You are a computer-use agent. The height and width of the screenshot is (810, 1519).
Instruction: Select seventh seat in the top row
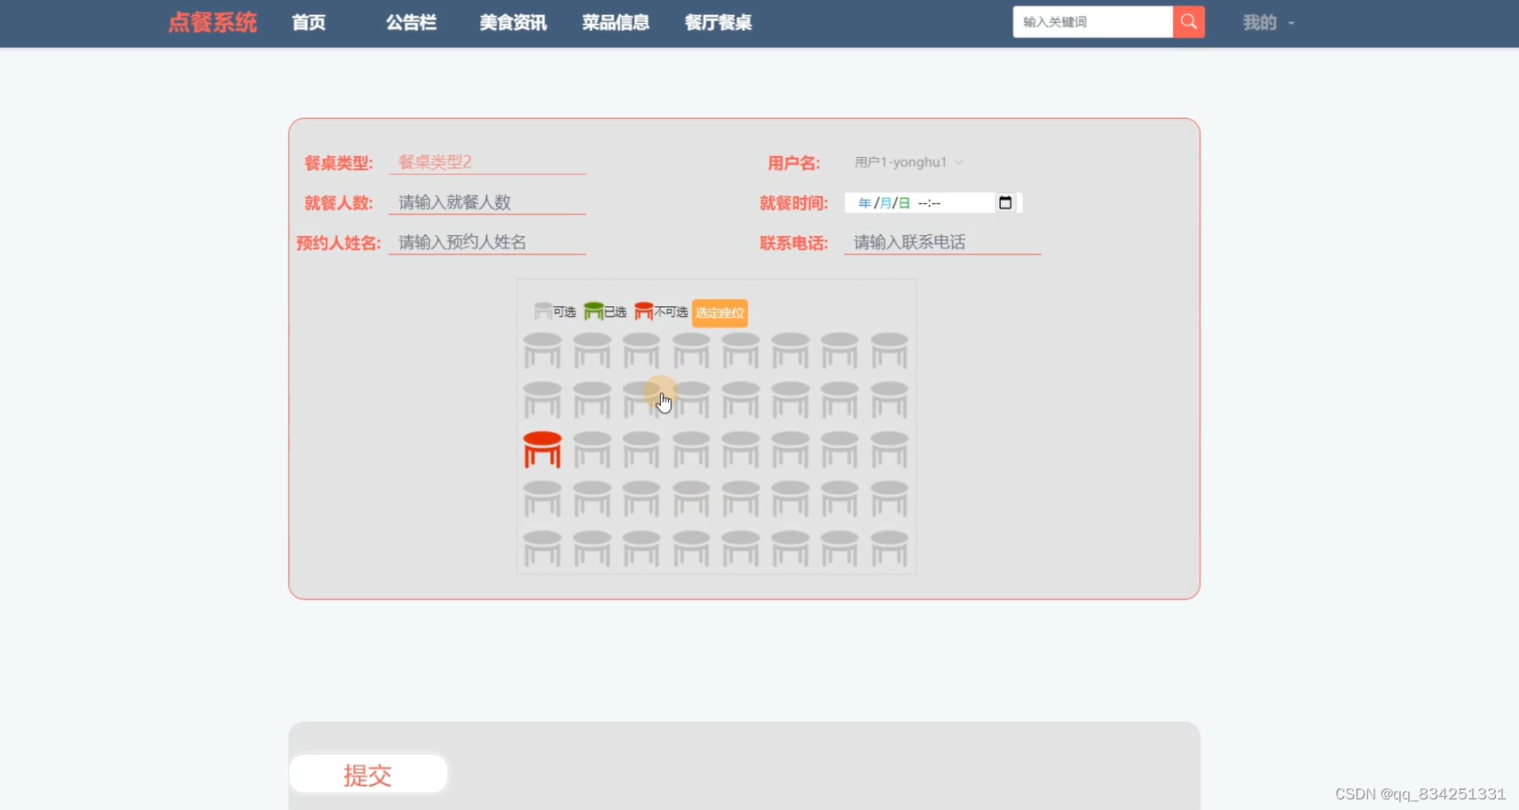click(839, 350)
